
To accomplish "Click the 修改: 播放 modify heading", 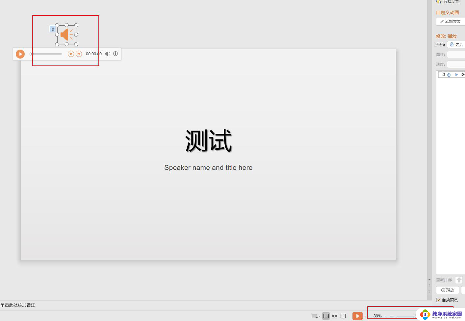I will [446, 36].
